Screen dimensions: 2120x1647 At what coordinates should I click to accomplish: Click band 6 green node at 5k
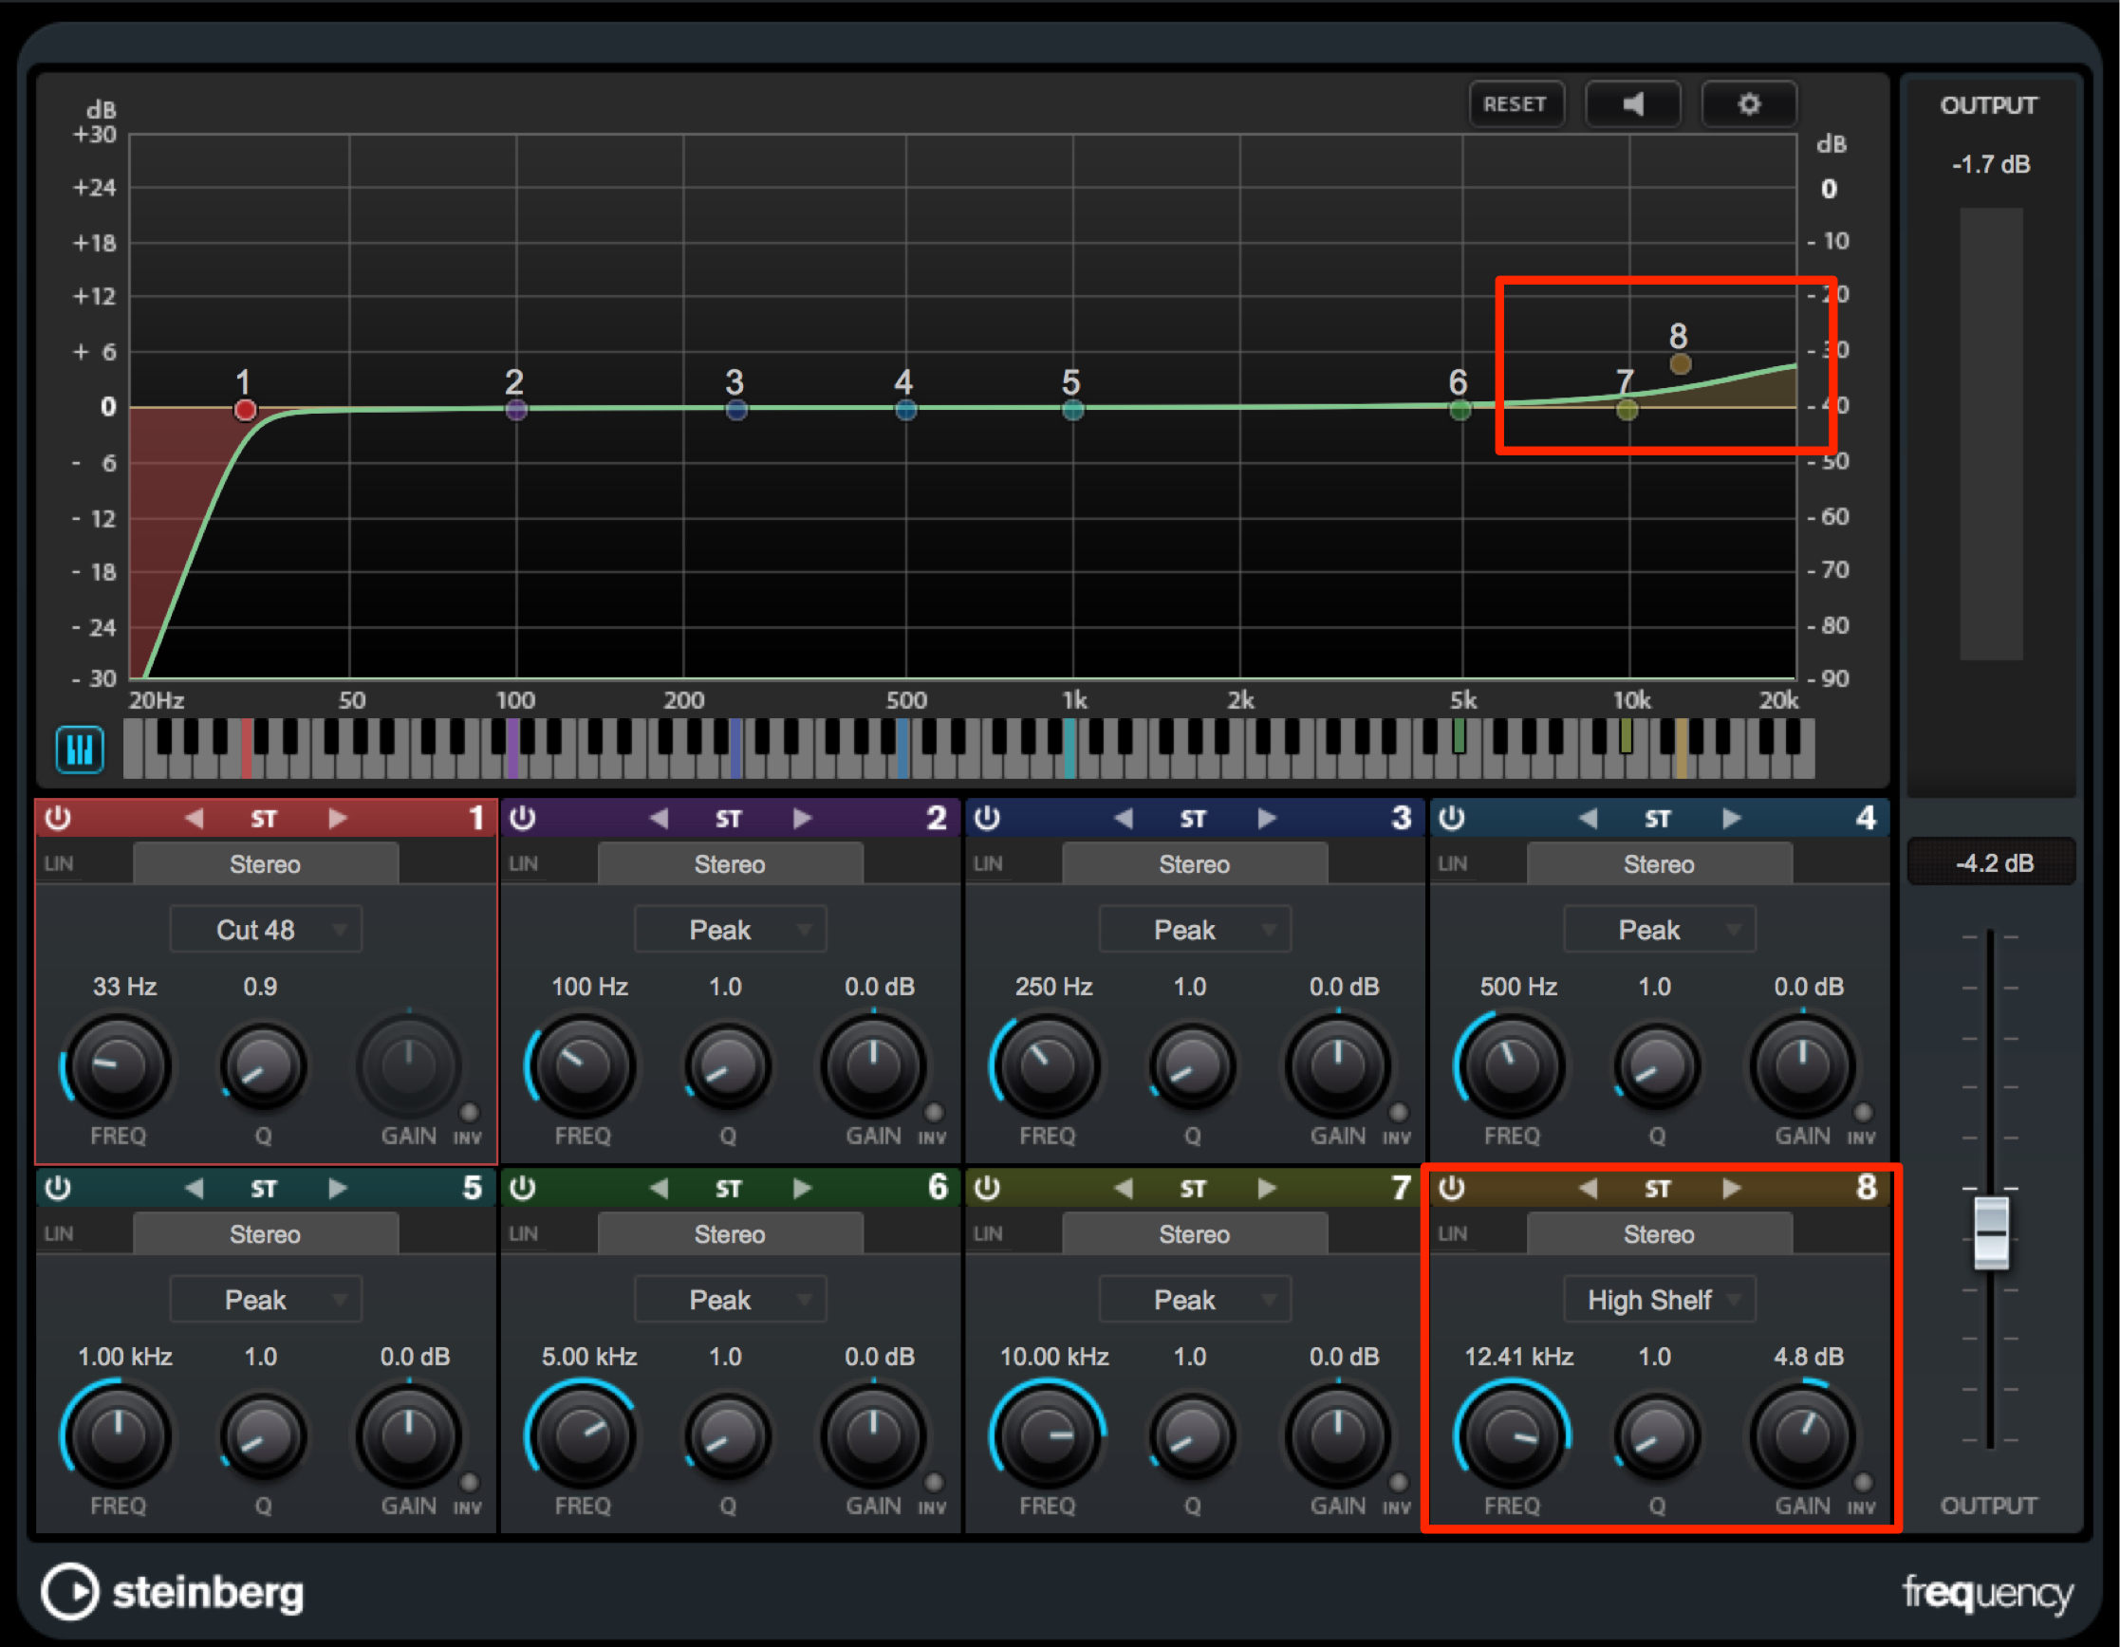point(1460,410)
